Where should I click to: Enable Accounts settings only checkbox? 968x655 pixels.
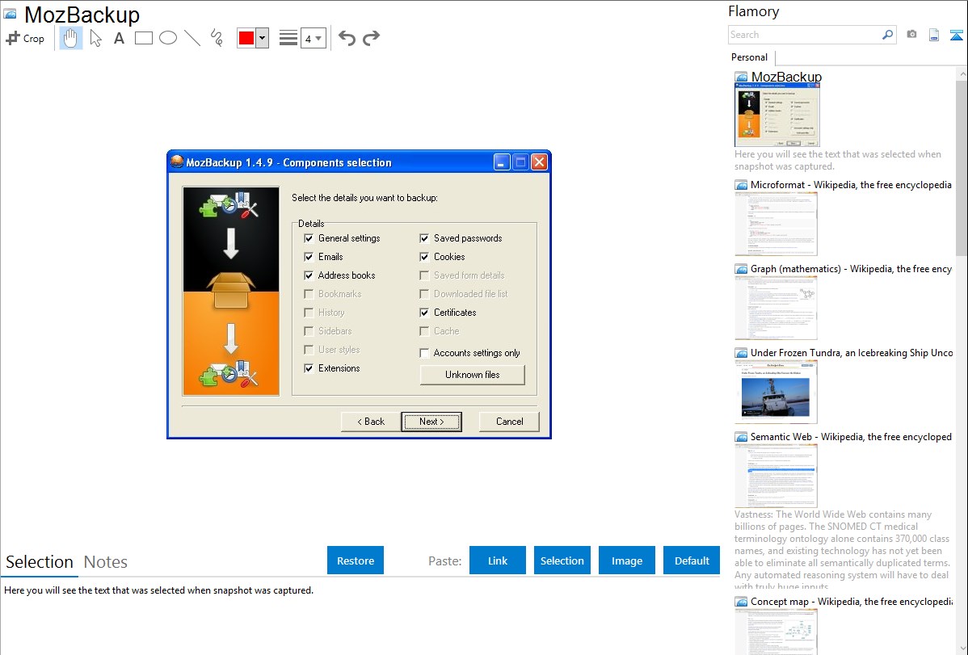coord(424,353)
